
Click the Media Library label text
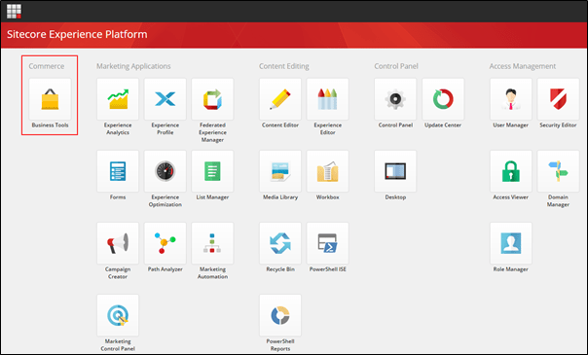tap(280, 197)
